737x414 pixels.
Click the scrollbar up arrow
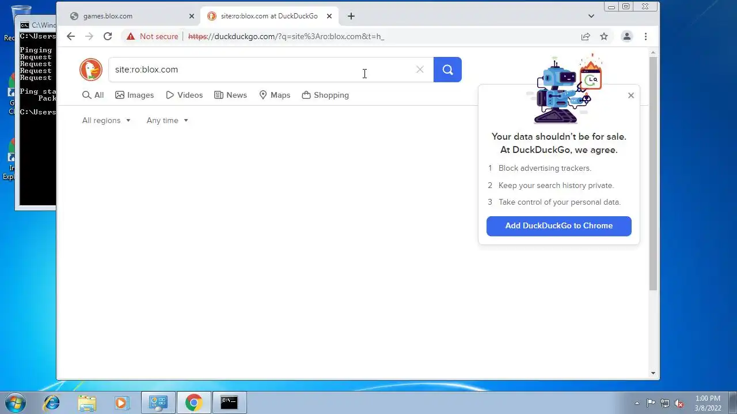(x=653, y=52)
